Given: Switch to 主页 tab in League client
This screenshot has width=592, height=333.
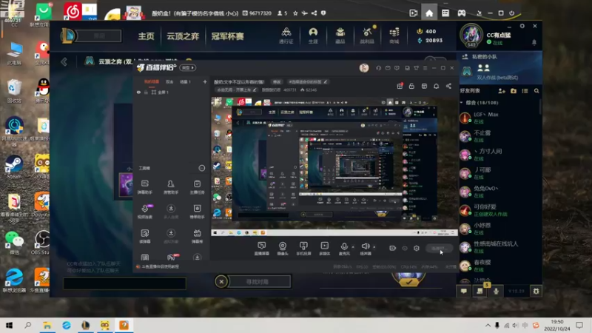Looking at the screenshot, I should (146, 36).
